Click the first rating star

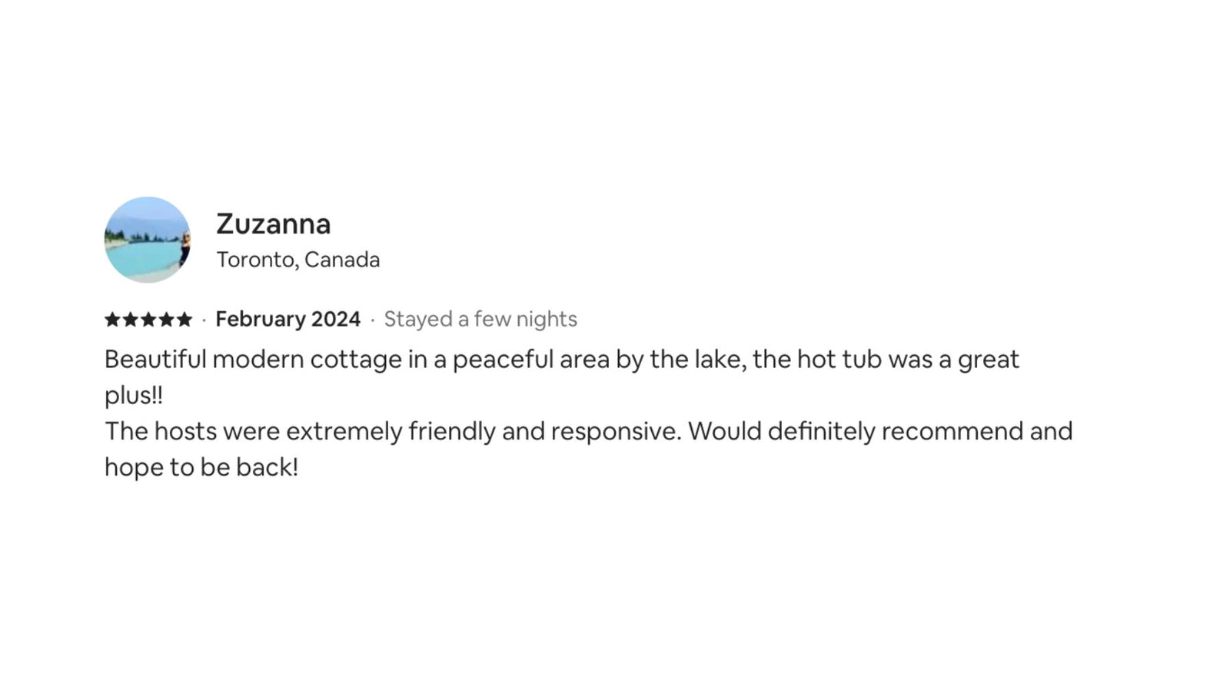(x=112, y=320)
